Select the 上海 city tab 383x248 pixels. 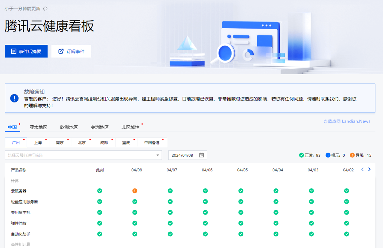pos(38,142)
